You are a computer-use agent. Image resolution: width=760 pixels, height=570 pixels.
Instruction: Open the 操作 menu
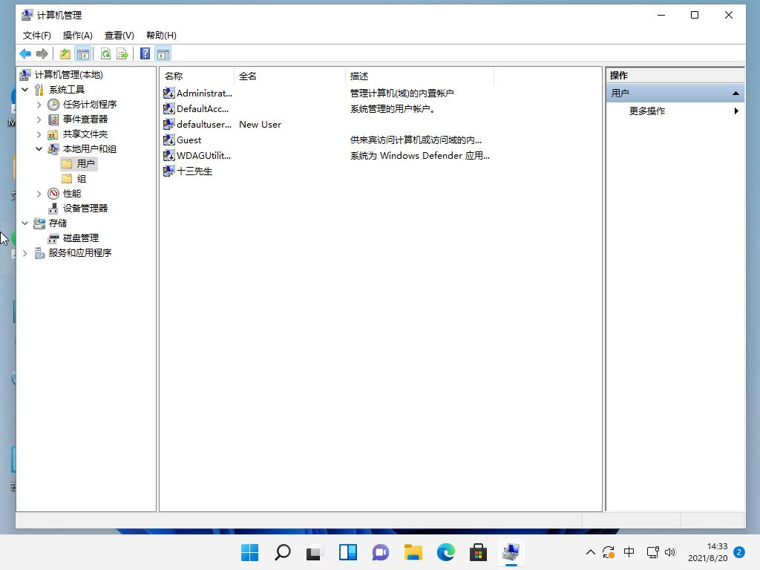(77, 35)
